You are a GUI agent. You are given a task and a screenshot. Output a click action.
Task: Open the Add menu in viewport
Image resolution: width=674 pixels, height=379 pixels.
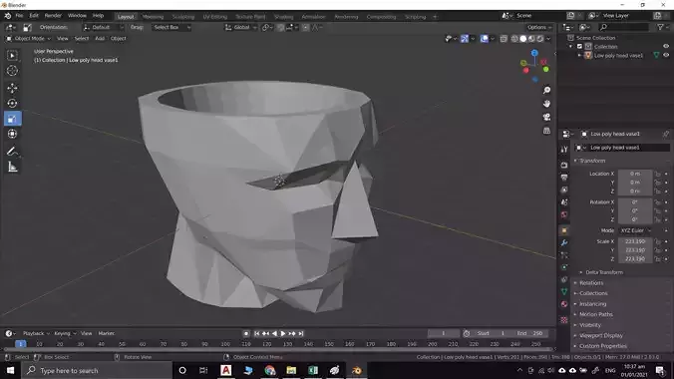[x=100, y=39]
